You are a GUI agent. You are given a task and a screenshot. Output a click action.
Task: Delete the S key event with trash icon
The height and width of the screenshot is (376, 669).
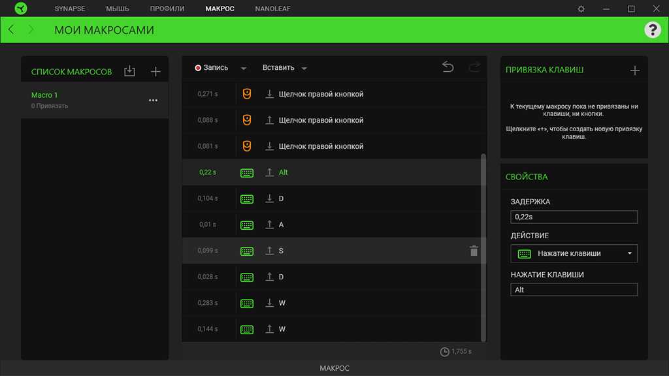coord(474,251)
